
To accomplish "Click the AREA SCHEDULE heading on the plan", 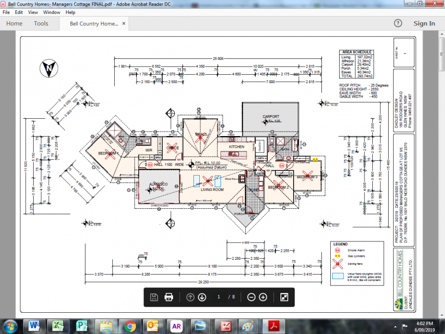I will click(x=356, y=52).
